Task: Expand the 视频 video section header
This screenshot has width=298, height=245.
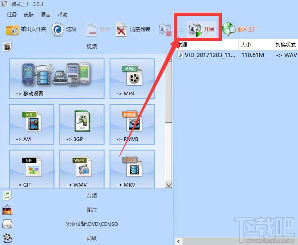Action: [x=92, y=47]
